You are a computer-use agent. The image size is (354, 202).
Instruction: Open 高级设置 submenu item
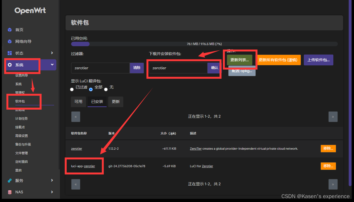click(x=21, y=136)
